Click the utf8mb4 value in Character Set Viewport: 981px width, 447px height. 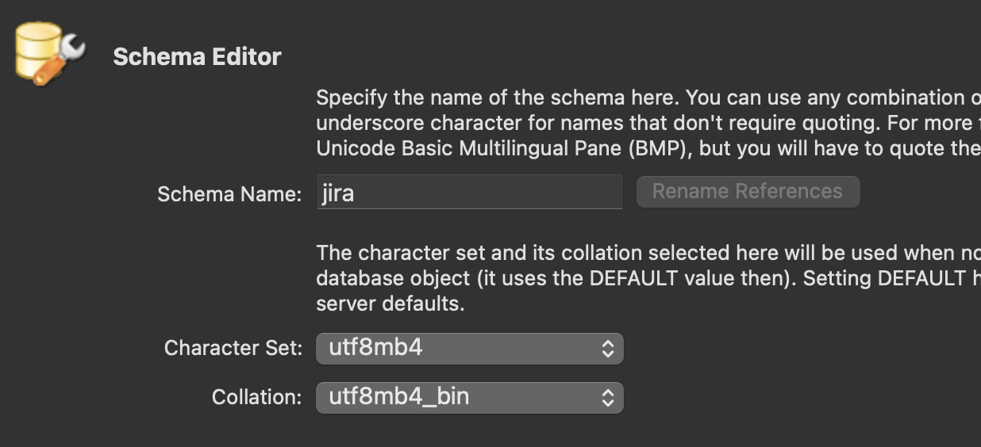[375, 348]
